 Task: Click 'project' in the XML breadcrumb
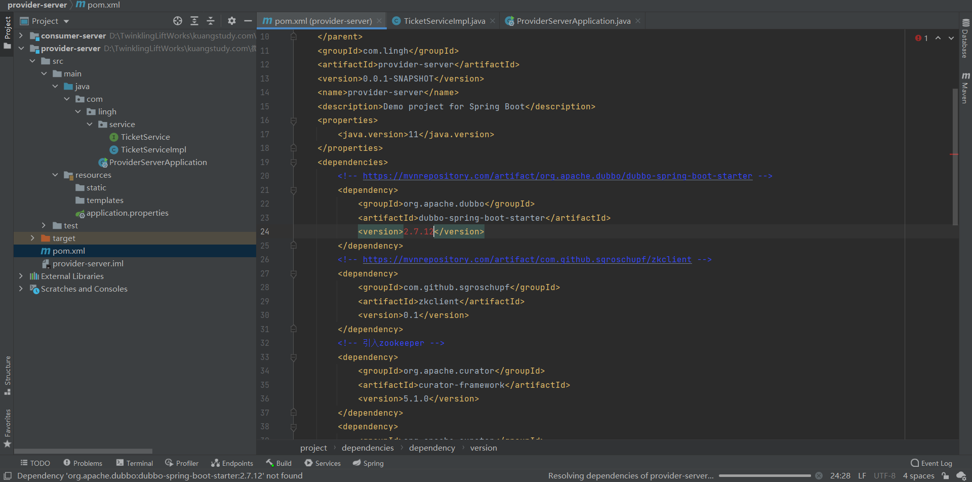[313, 448]
